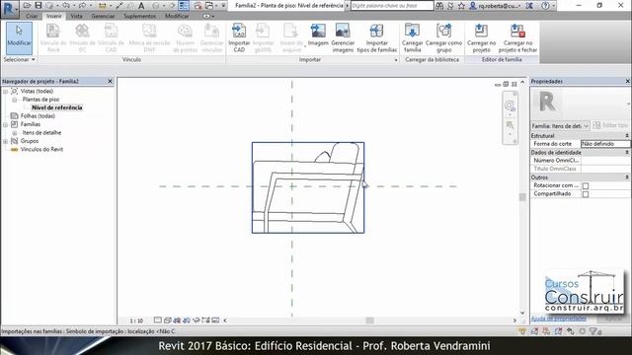Screen dimensions: 632x355
Task: Switch to the Suplementos ribbon tab
Action: coord(139,16)
